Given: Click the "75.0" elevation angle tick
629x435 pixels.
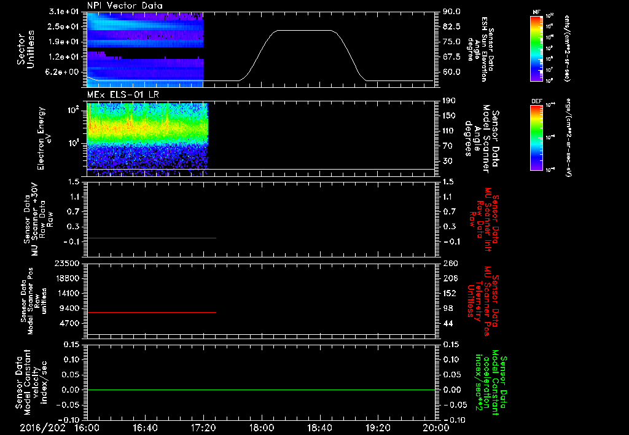Looking at the screenshot, I should (451, 42).
